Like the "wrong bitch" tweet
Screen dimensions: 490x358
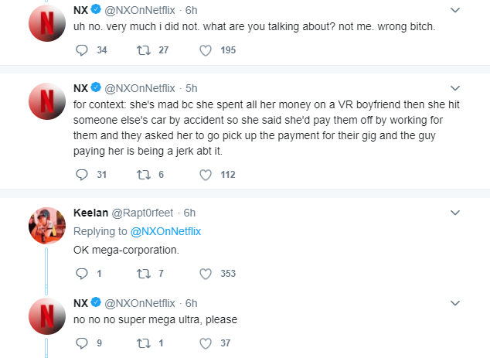tap(206, 50)
